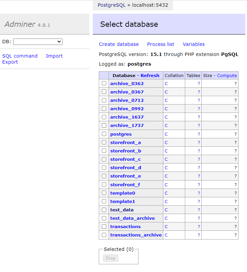Select the archive_0362 checkbox
This screenshot has width=247, height=272.
(x=104, y=83)
